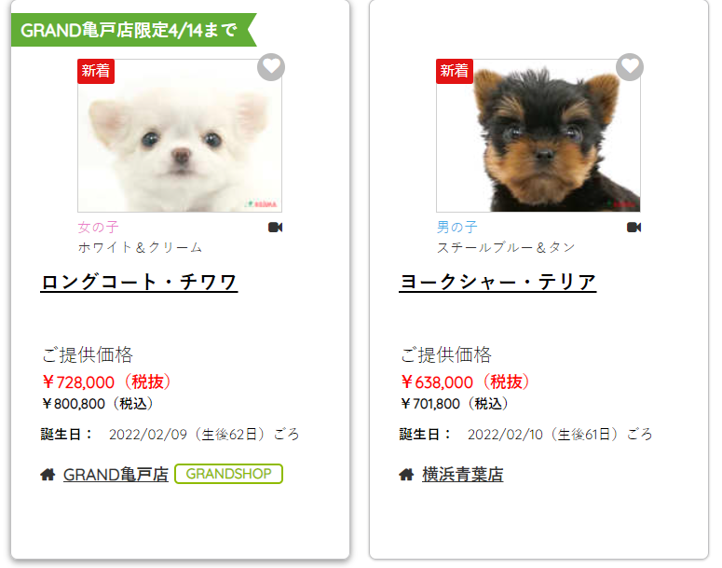722x568 pixels.
Task: Click the 新着 badge on Yorkshire photo
Action: [x=455, y=71]
